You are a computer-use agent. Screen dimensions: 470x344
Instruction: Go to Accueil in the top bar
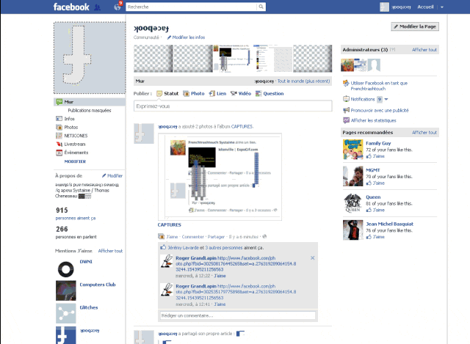425,7
